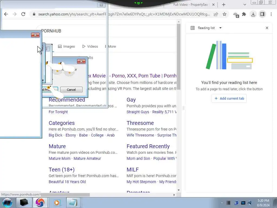The image size is (277, 208).
Task: Click the Videos tab play icon
Action: 84,47
